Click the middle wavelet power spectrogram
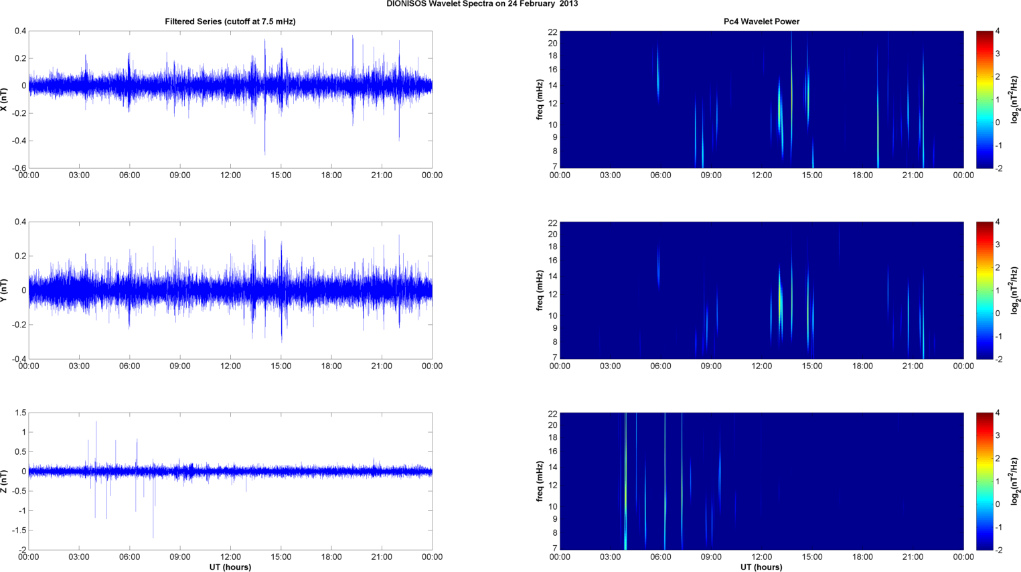The height and width of the screenshot is (572, 1021). (x=761, y=290)
